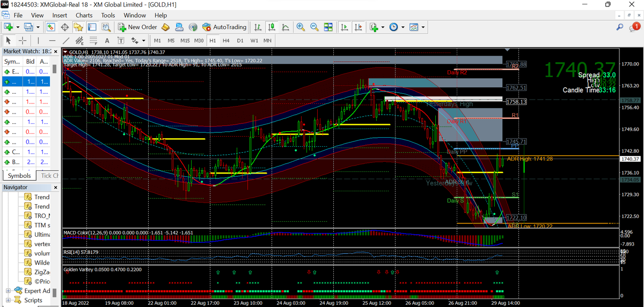Toggle the active H1 timeframe button

(213, 40)
